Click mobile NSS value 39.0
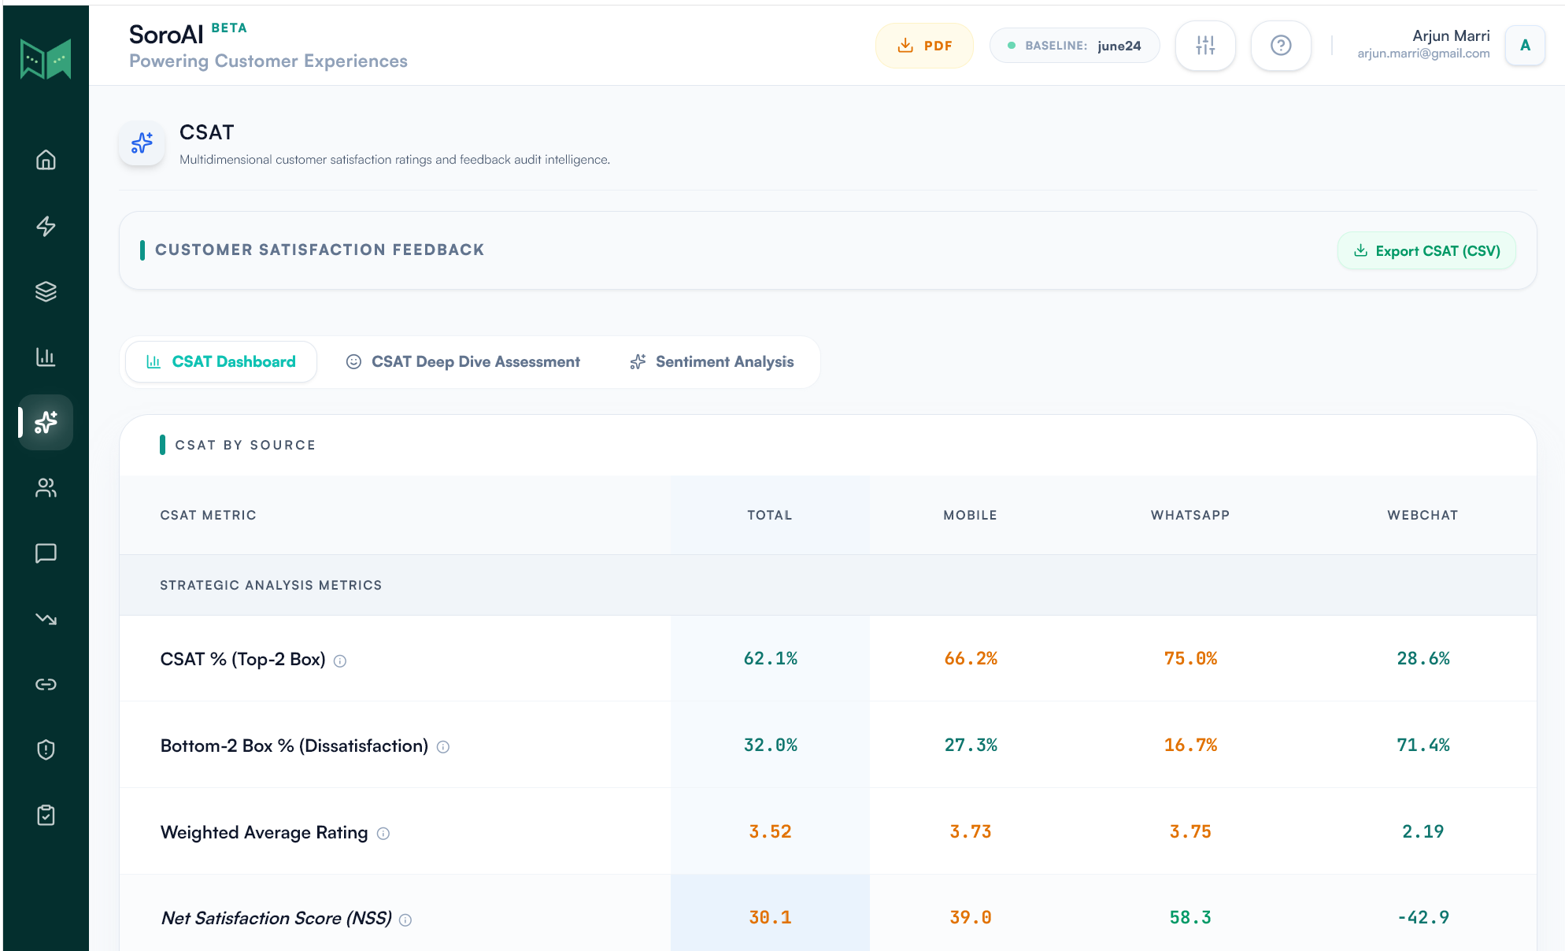The image size is (1565, 951). (x=971, y=918)
